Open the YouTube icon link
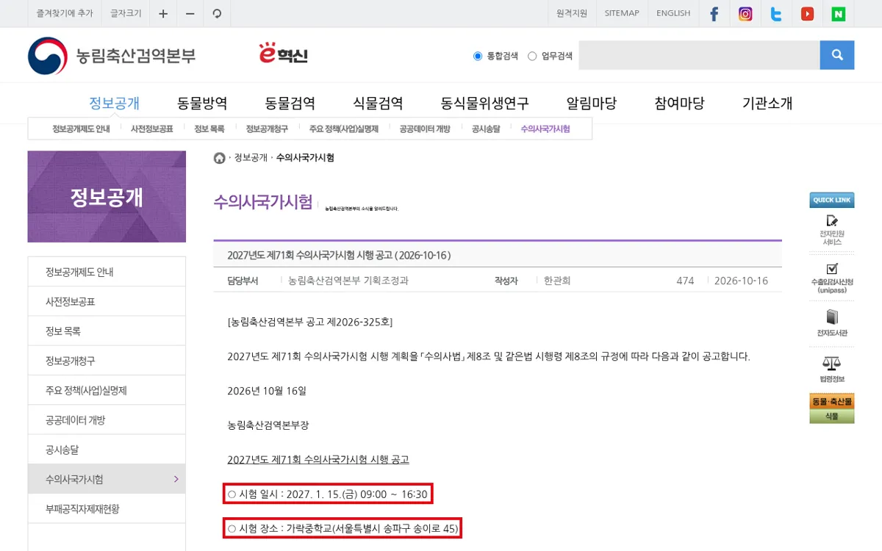This screenshot has height=551, width=882. coord(808,13)
